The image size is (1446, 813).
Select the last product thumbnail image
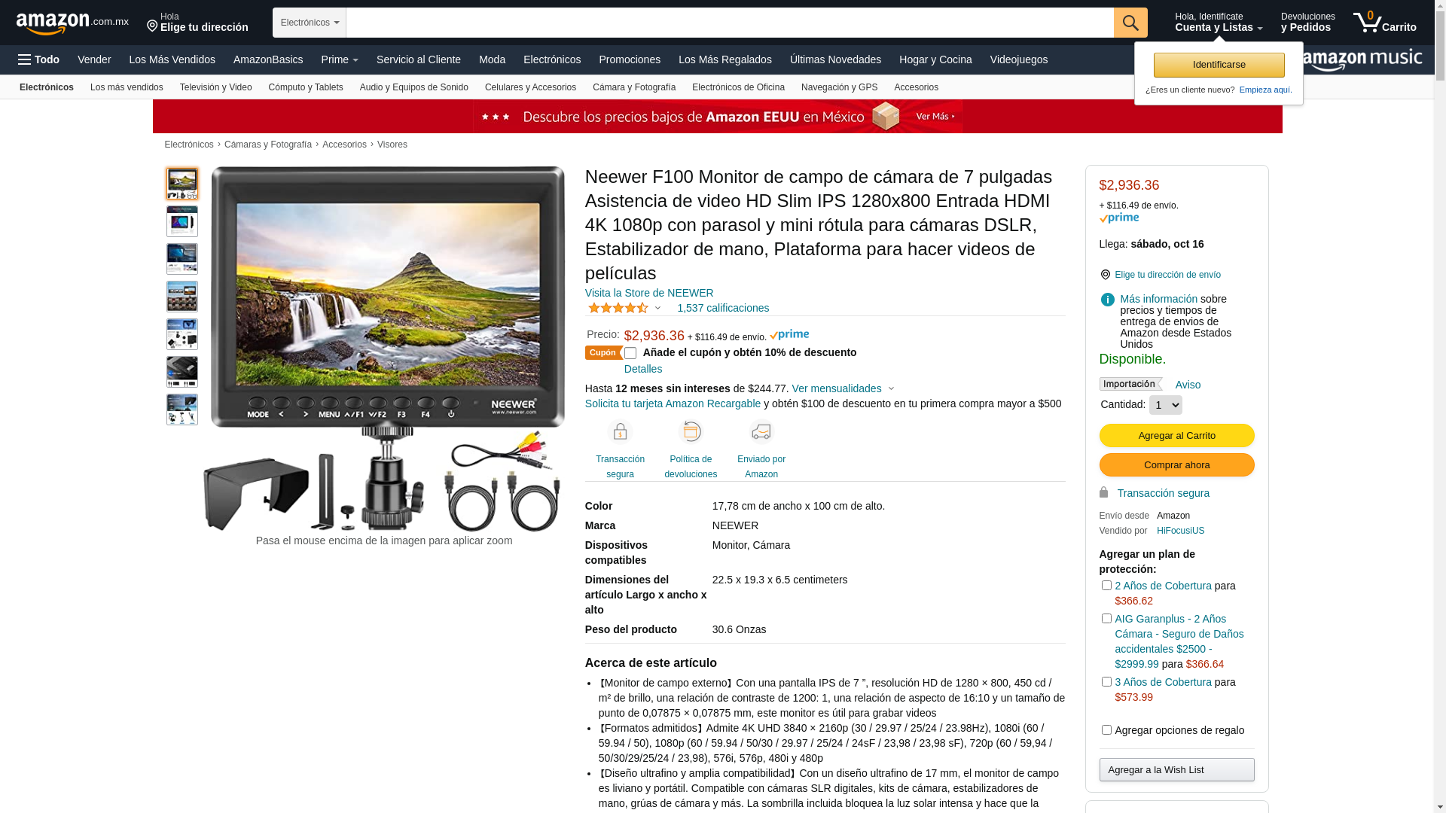(182, 410)
